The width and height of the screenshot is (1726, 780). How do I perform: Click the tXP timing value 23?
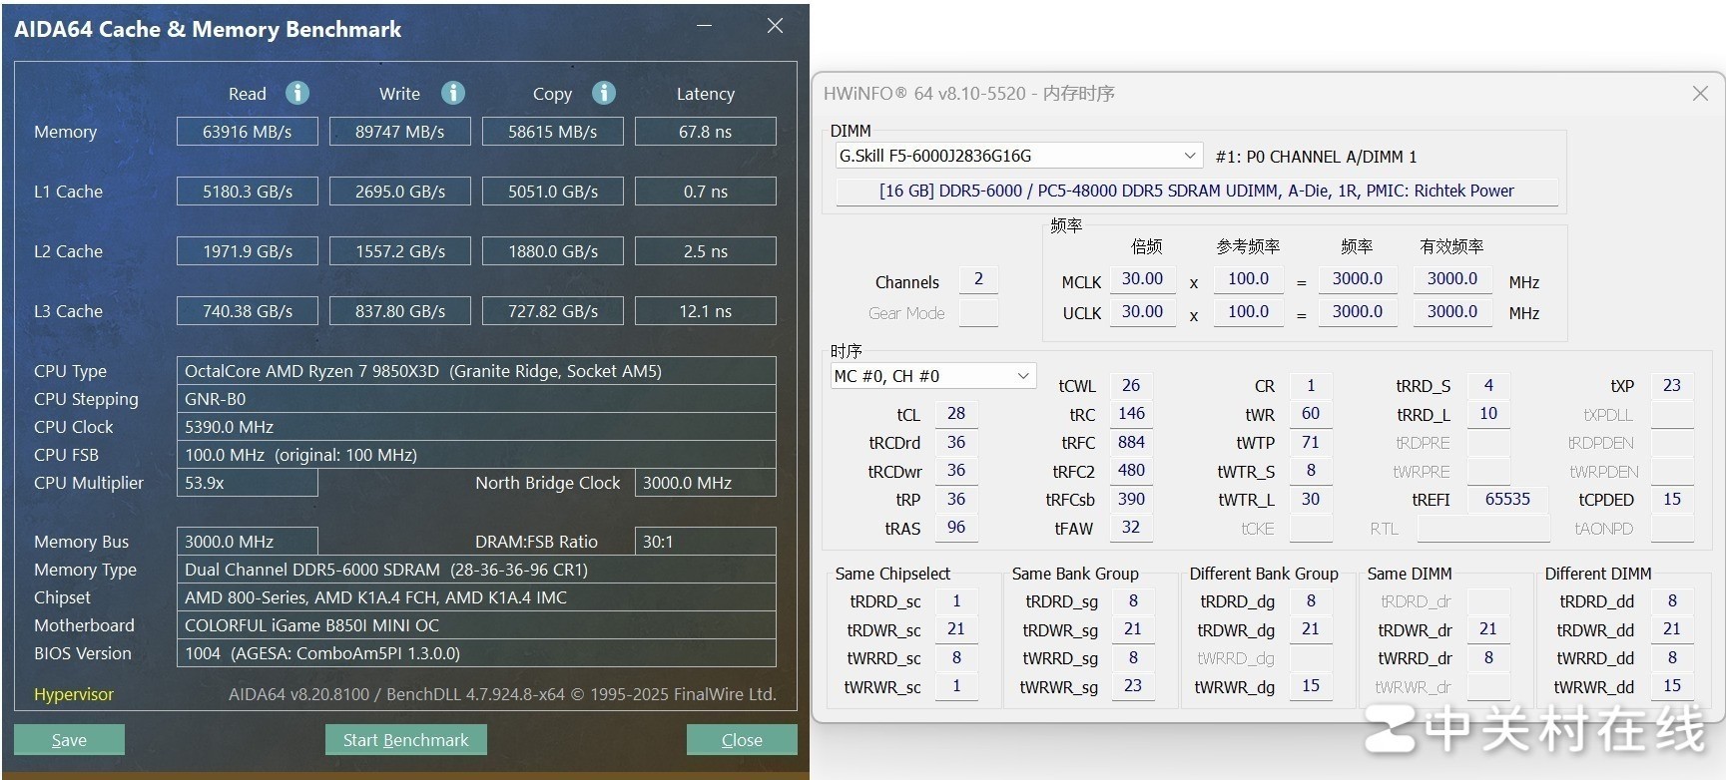pyautogui.click(x=1672, y=385)
